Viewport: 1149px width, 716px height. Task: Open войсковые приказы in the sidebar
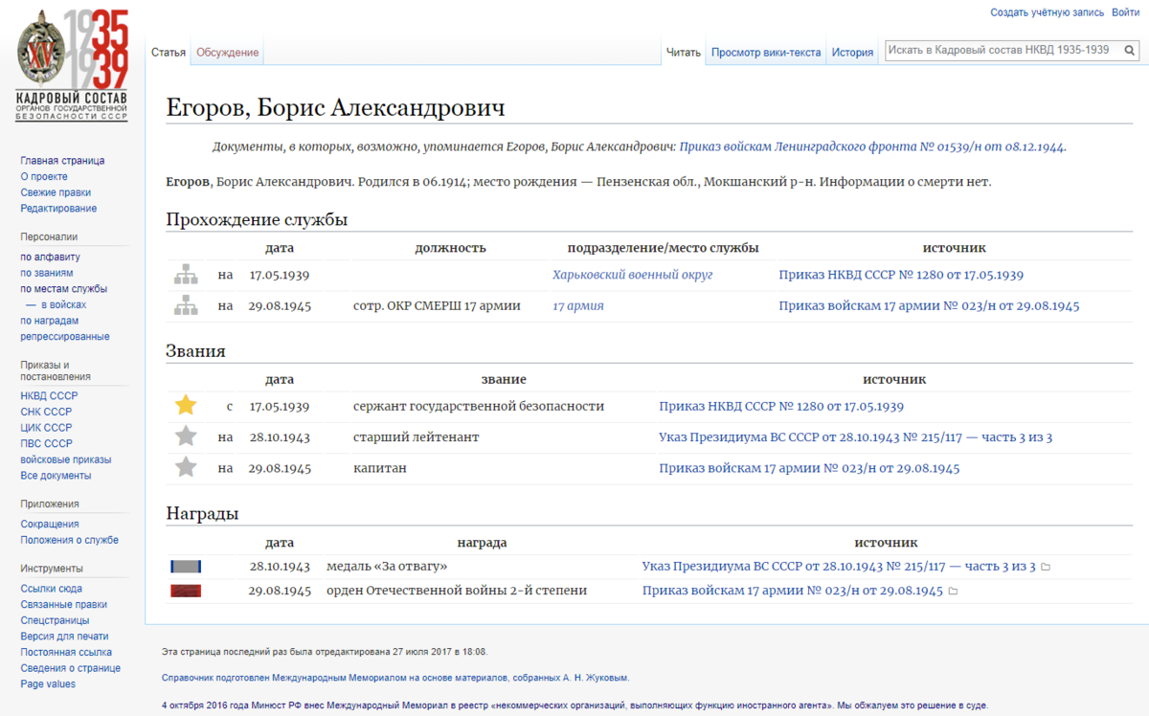point(66,459)
